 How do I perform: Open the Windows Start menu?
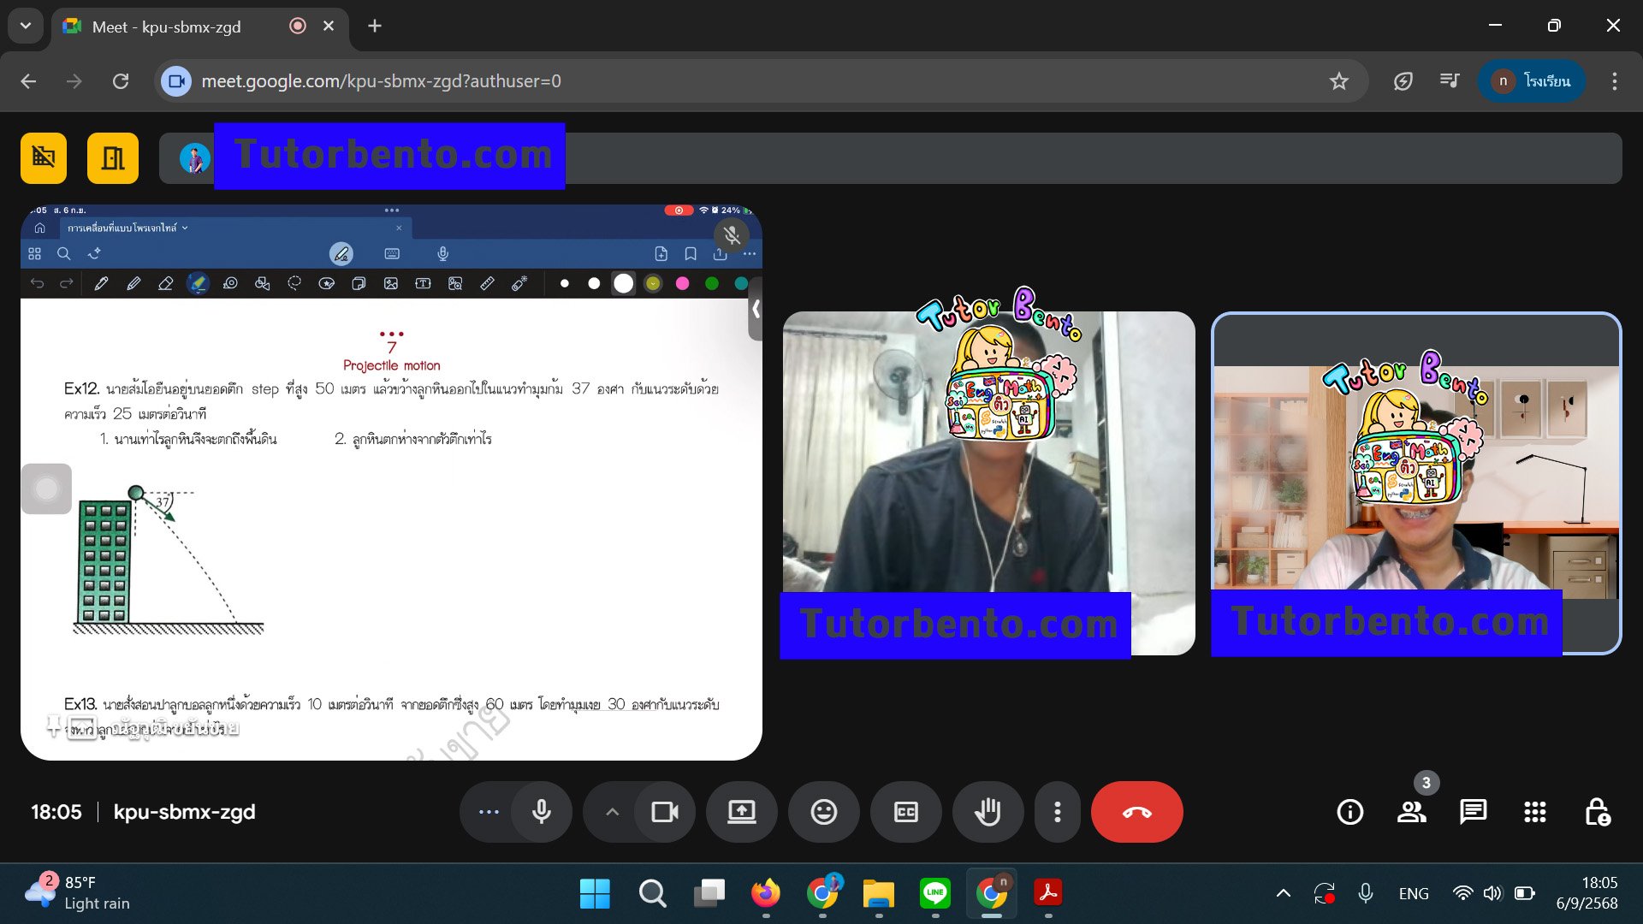coord(595,893)
